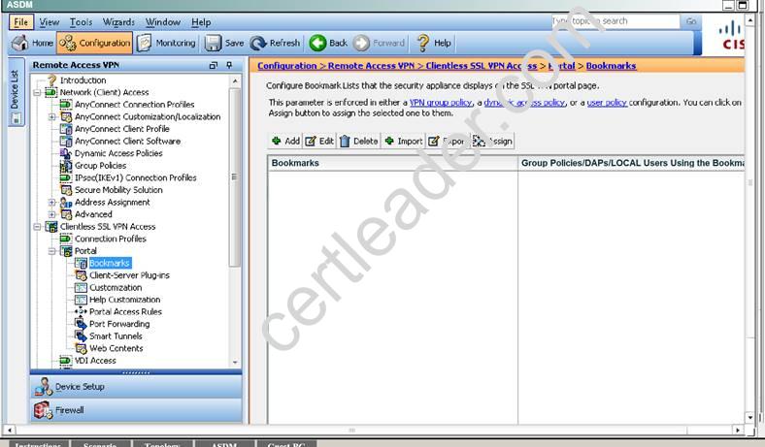This screenshot has height=447, width=765.
Task: Expand the Address Assignment node
Action: click(x=51, y=202)
